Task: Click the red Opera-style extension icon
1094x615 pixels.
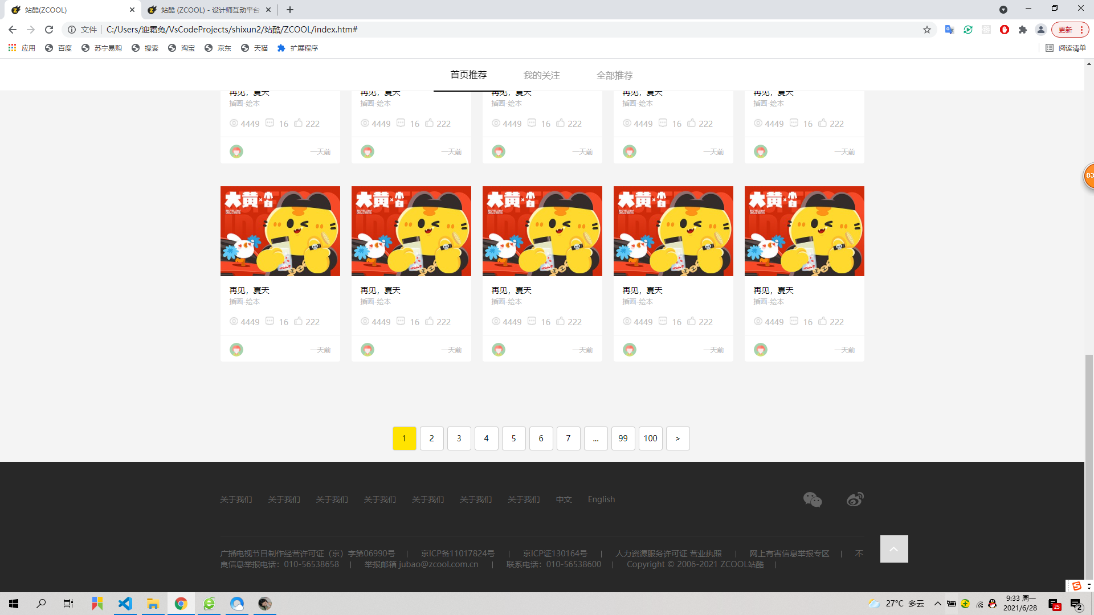Action: coord(1005,30)
